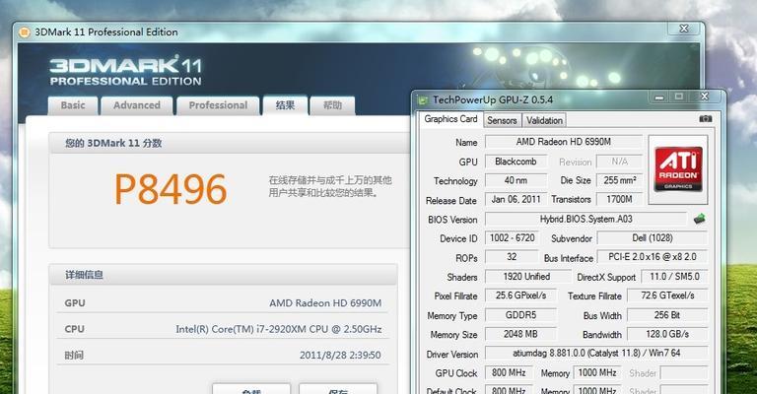Open the Advanced tab in 3DMark
The height and width of the screenshot is (394, 757).
point(137,105)
